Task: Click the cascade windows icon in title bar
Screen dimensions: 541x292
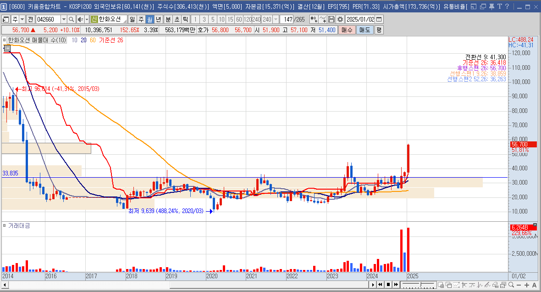Action: (x=483, y=6)
